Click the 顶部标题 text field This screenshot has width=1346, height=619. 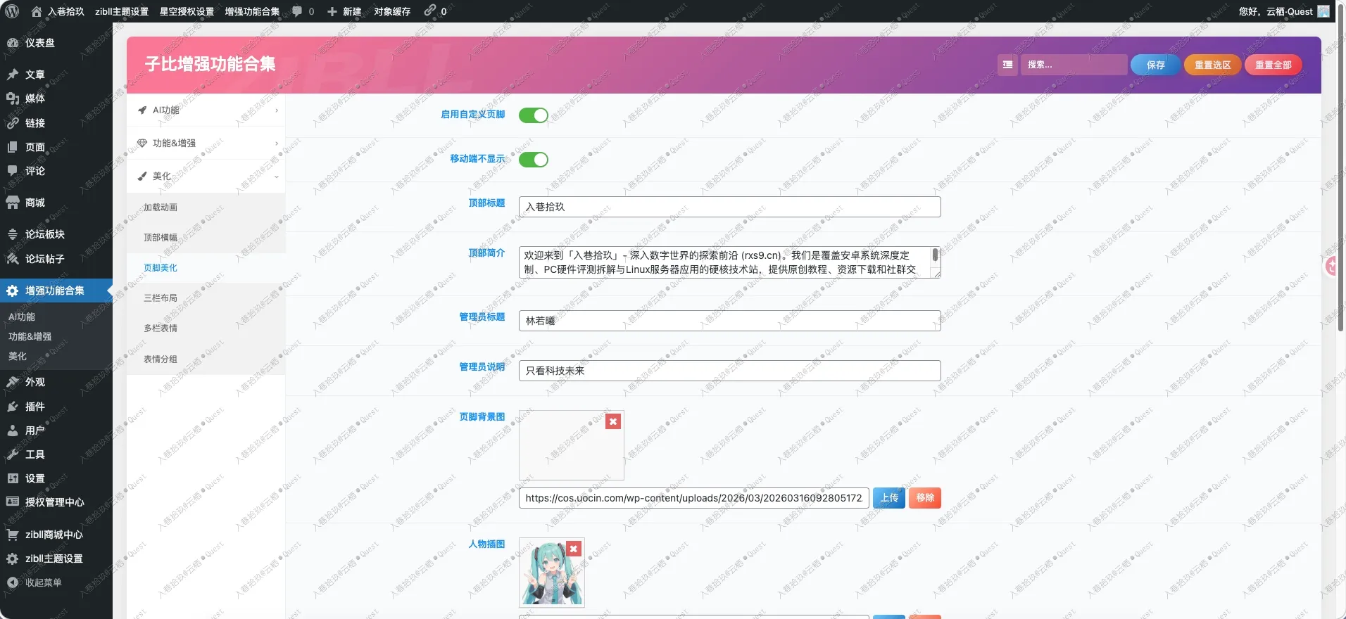729,207
